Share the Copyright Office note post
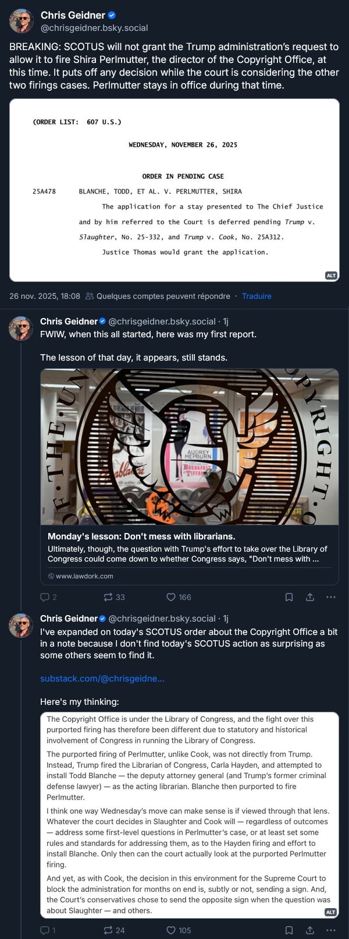This screenshot has height=939, width=349. (x=310, y=930)
